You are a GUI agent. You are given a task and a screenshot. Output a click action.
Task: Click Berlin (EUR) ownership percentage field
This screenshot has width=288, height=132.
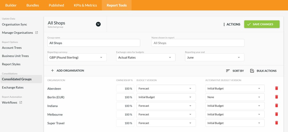click(125, 97)
